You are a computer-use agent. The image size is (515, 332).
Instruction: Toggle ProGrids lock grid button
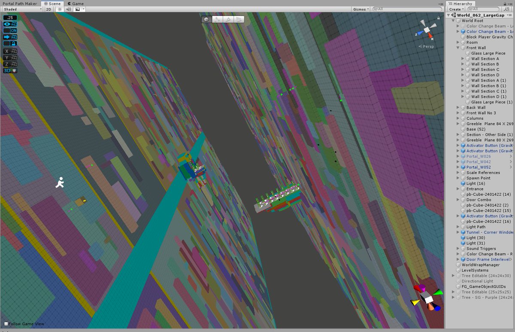pyautogui.click(x=10, y=43)
